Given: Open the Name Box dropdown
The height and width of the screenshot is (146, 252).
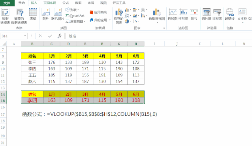Looking at the screenshot, I should point(25,36).
